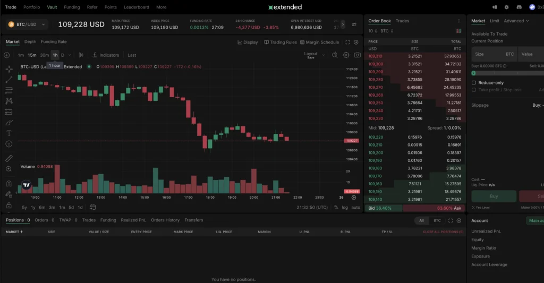Viewport: 544px width, 283px height.
Task: Adjust the order size slider handle
Action: pyautogui.click(x=473, y=73)
